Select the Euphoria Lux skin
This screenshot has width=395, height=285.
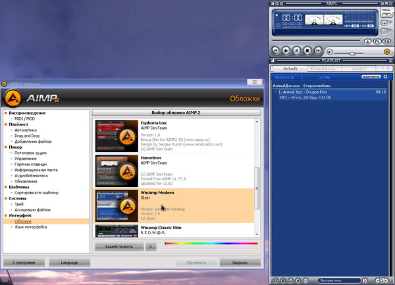(174, 136)
